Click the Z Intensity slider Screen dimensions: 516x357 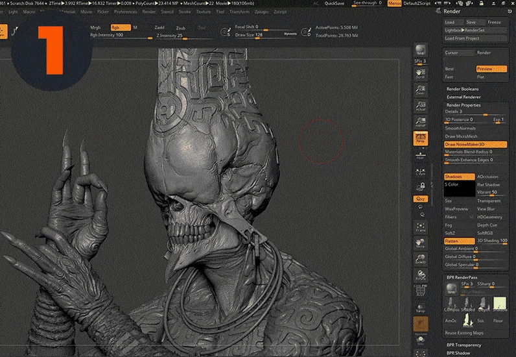point(185,36)
